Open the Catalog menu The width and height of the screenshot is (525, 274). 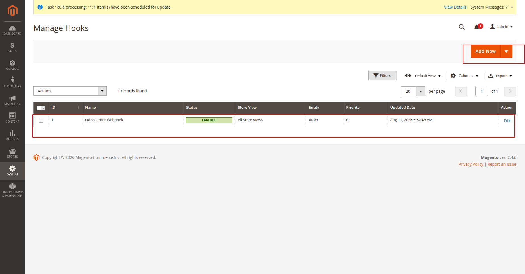pyautogui.click(x=12, y=65)
